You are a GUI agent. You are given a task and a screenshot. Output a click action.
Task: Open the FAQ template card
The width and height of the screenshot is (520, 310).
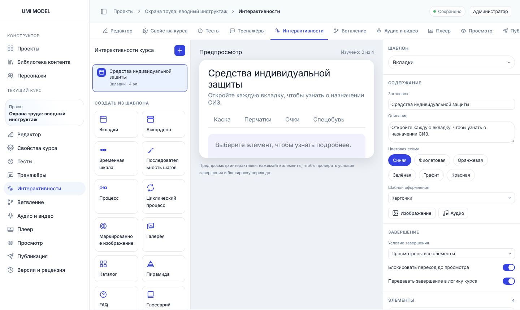pos(116,298)
